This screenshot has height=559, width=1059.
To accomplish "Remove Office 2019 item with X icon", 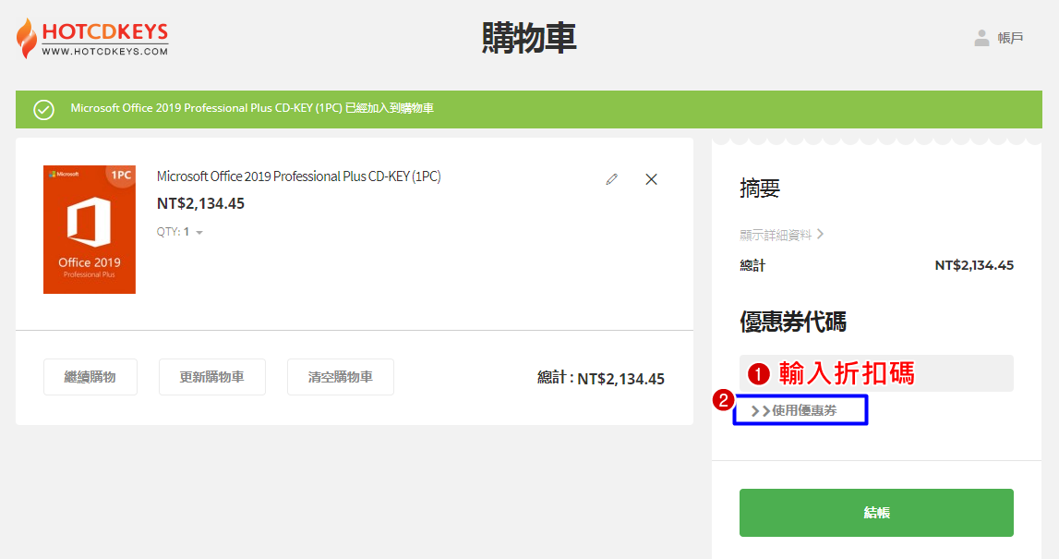I will 651,179.
